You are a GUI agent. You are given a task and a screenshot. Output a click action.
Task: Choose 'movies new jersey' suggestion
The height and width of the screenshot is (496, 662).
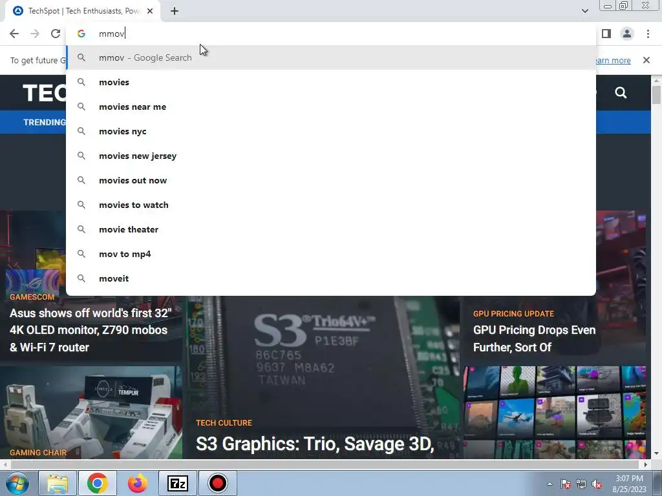(331, 156)
